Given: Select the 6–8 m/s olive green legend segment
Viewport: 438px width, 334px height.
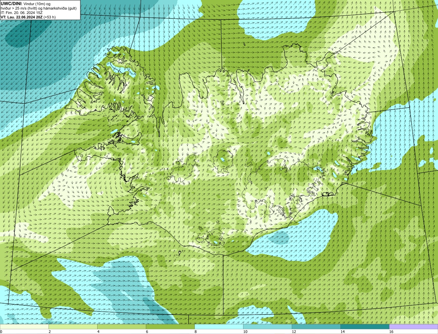Looking at the screenshot, I should click(x=170, y=326).
